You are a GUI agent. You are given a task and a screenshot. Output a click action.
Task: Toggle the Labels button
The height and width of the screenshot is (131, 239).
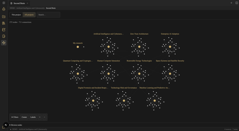33,117
